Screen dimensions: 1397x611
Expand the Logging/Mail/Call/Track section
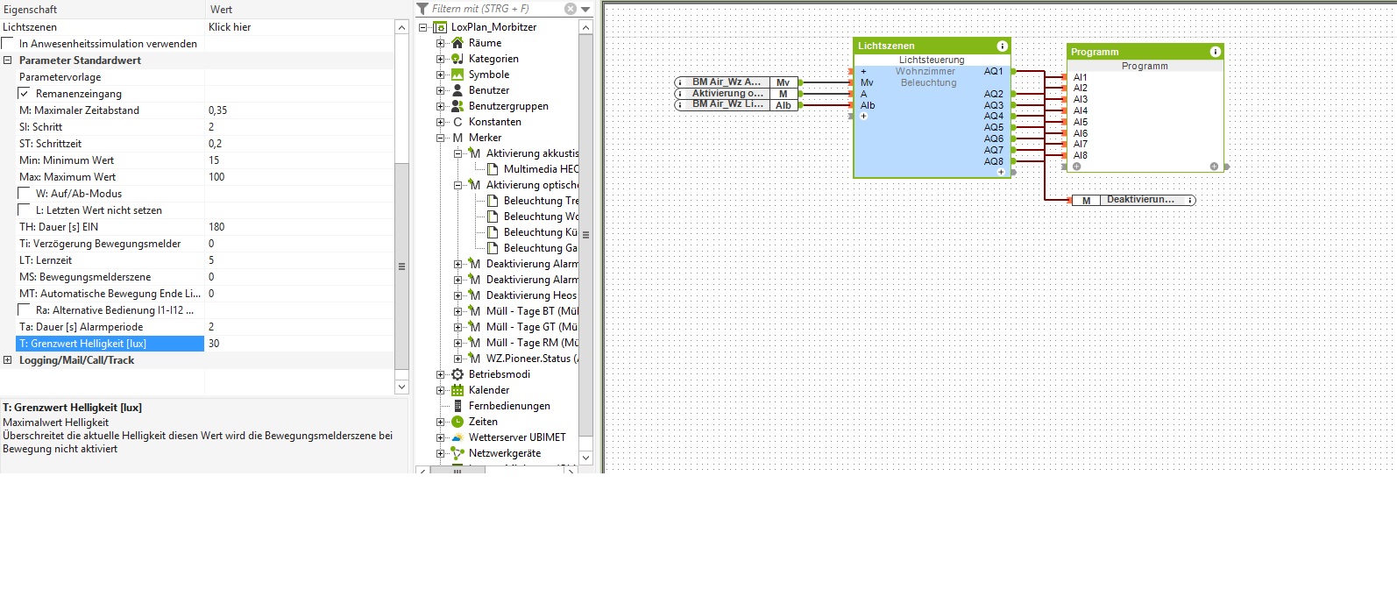(x=8, y=360)
